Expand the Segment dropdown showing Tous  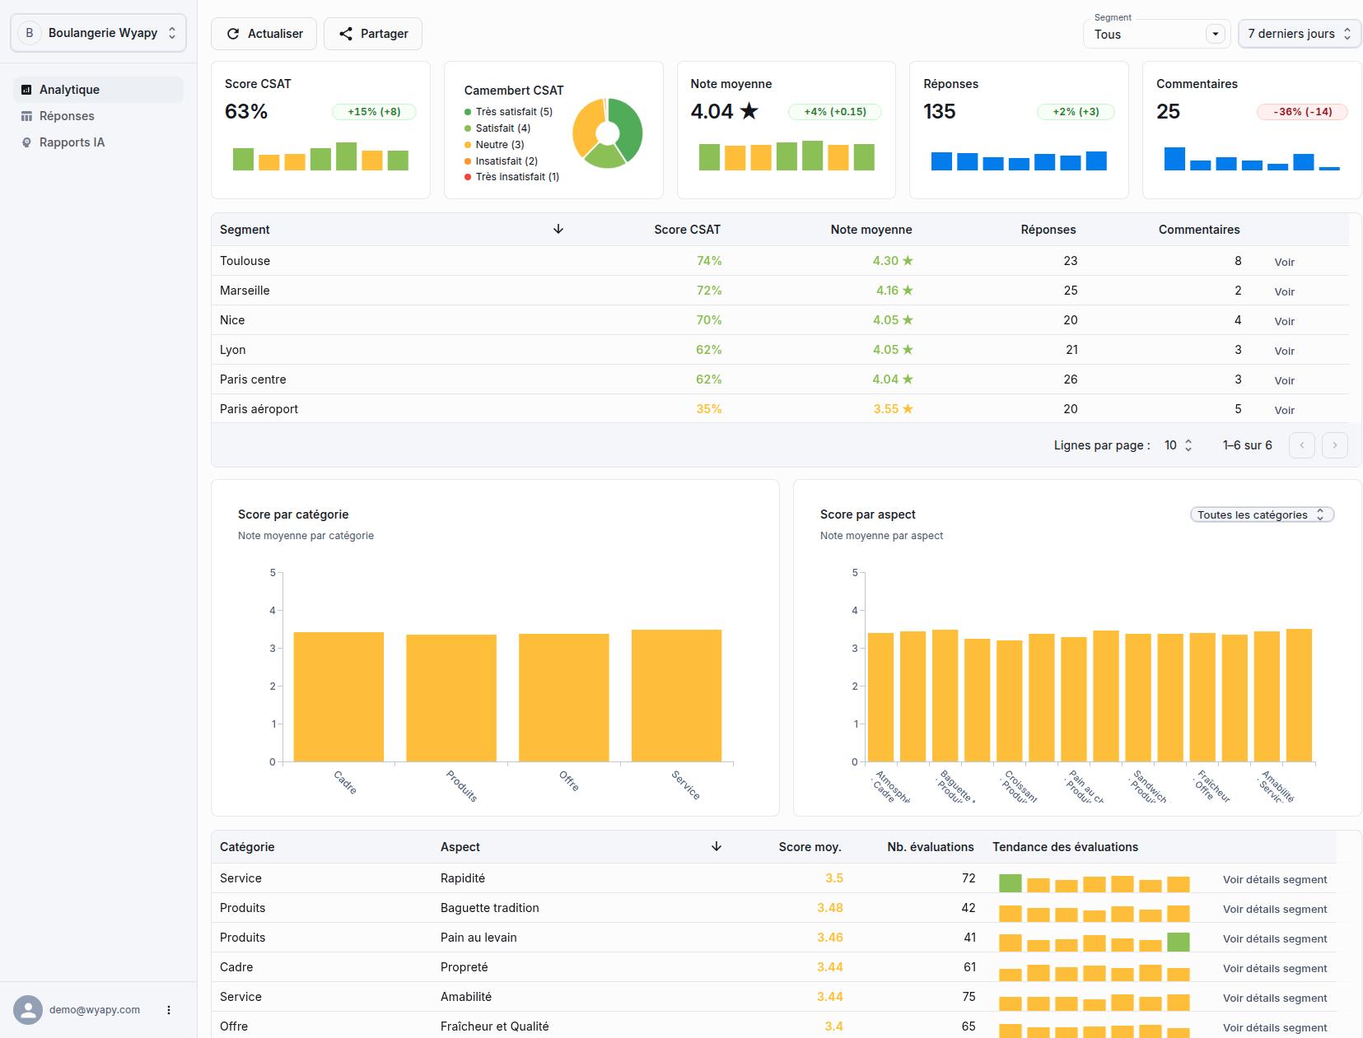click(1214, 35)
